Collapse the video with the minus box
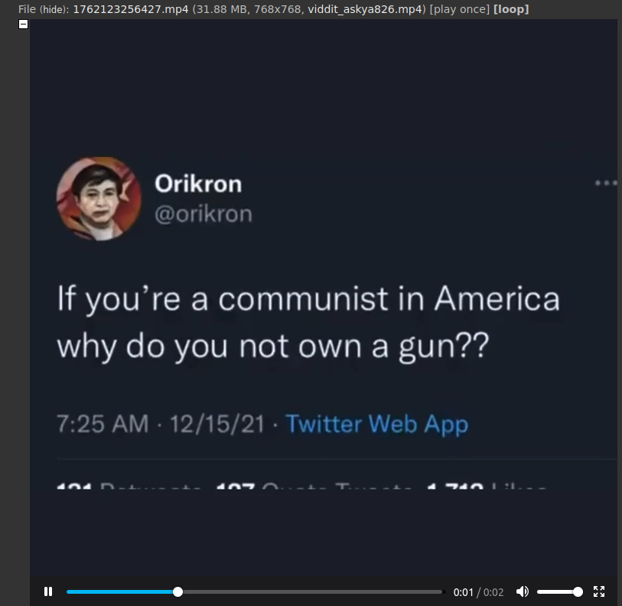 24,24
